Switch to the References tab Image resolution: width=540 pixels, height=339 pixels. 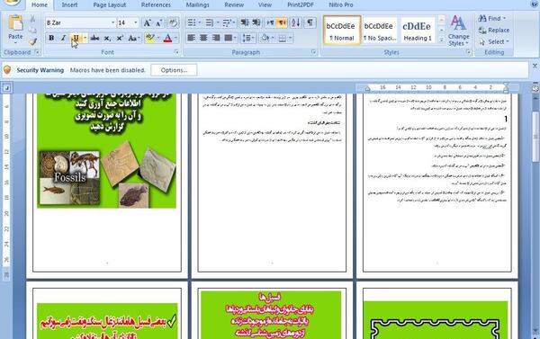[156, 4]
